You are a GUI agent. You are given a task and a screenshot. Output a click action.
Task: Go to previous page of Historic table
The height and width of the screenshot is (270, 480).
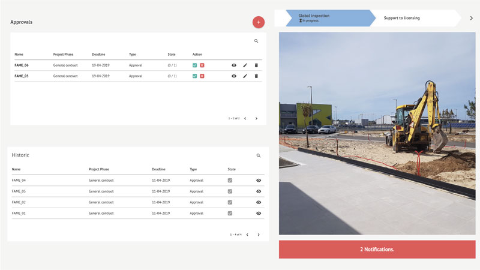[248, 235]
